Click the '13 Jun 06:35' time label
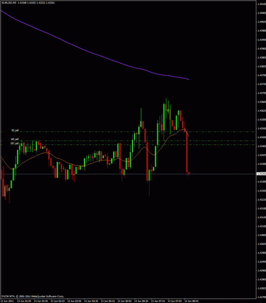The width and height of the screenshot is (266, 303). [141, 301]
